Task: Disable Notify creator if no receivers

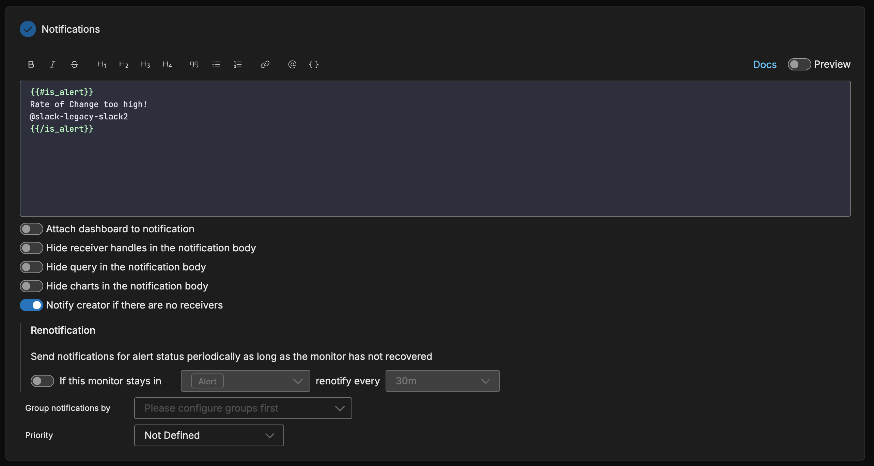Action: click(x=31, y=305)
